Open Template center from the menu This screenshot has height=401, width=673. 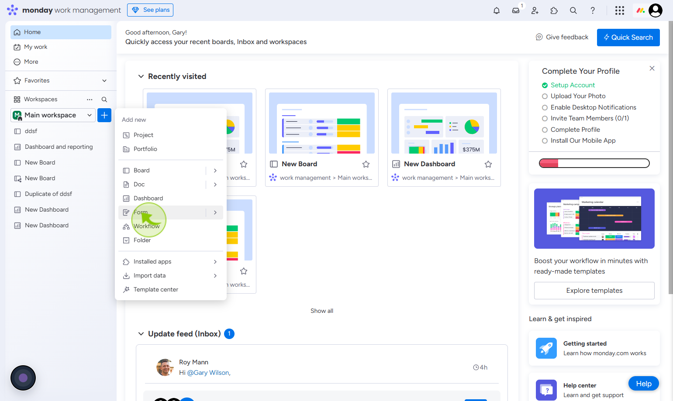(171, 290)
